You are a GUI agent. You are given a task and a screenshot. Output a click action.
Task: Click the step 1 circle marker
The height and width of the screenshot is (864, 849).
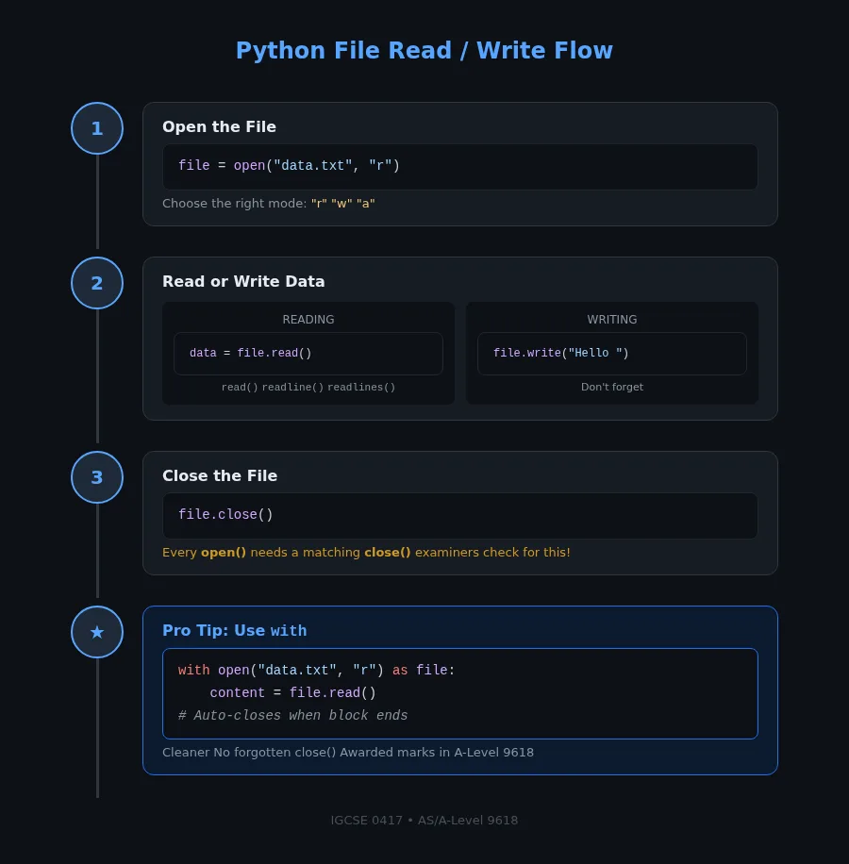point(97,128)
